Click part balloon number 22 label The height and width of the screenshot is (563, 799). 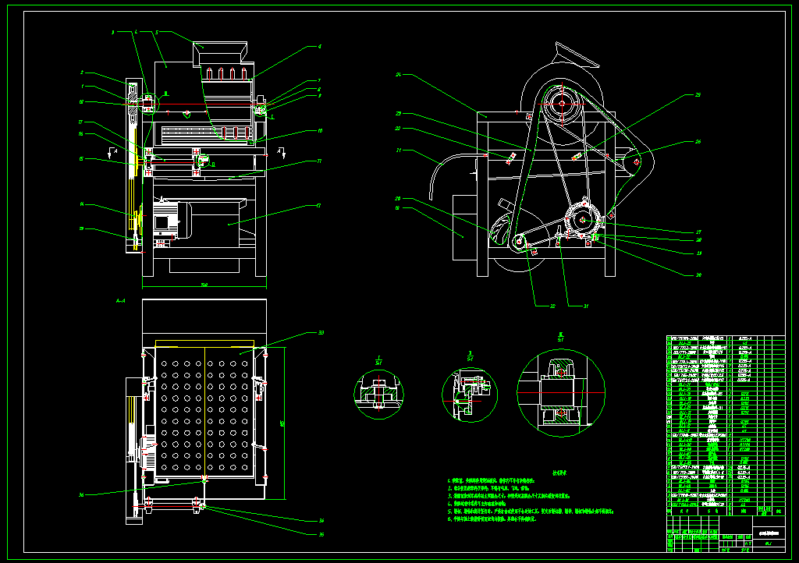[x=398, y=129]
